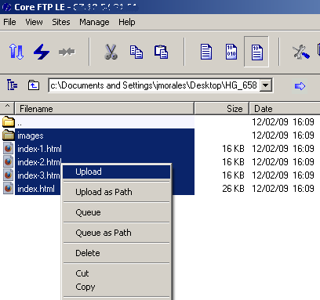Click the index-3.html Firefox file icon
Viewport: 320px width, 300px height.
pos(9,175)
